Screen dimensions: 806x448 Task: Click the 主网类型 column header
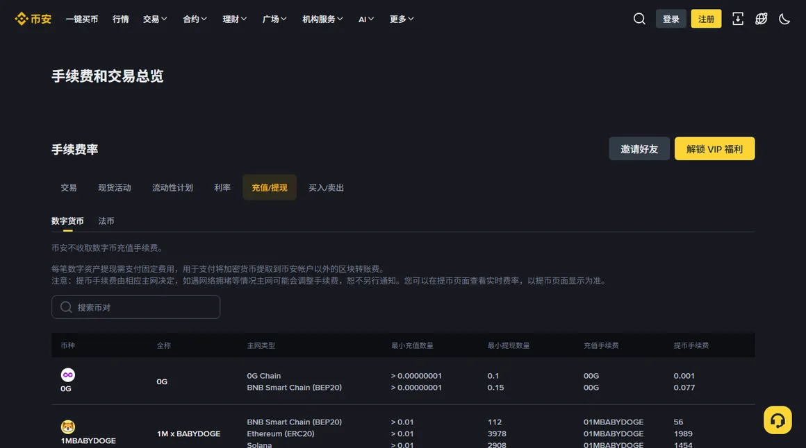click(x=261, y=346)
